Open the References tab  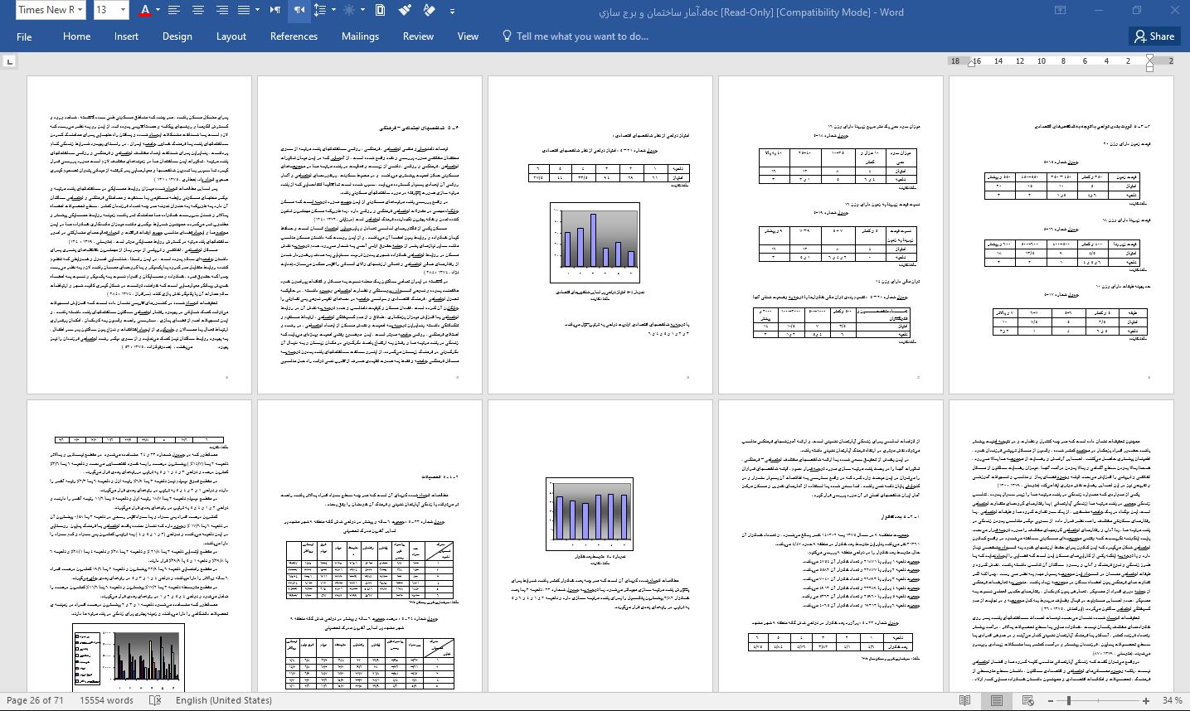[x=294, y=36]
